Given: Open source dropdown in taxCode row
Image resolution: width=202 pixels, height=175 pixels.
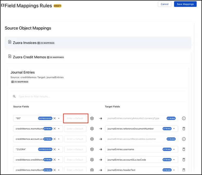Looking at the screenshot, I should click(x=59, y=160).
